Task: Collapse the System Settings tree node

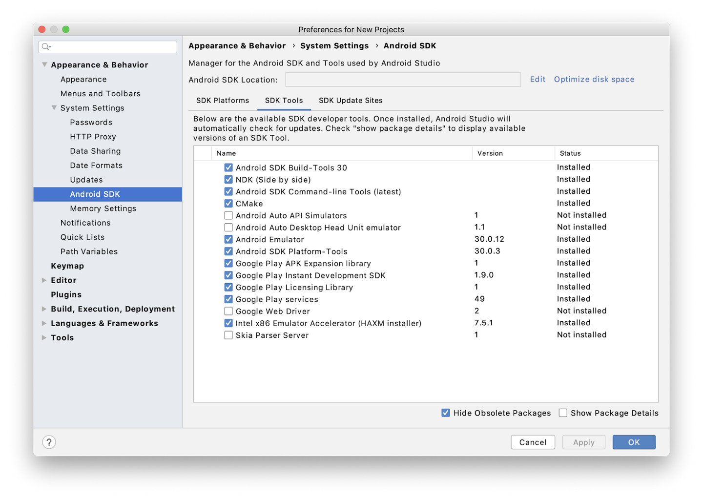Action: tap(54, 108)
